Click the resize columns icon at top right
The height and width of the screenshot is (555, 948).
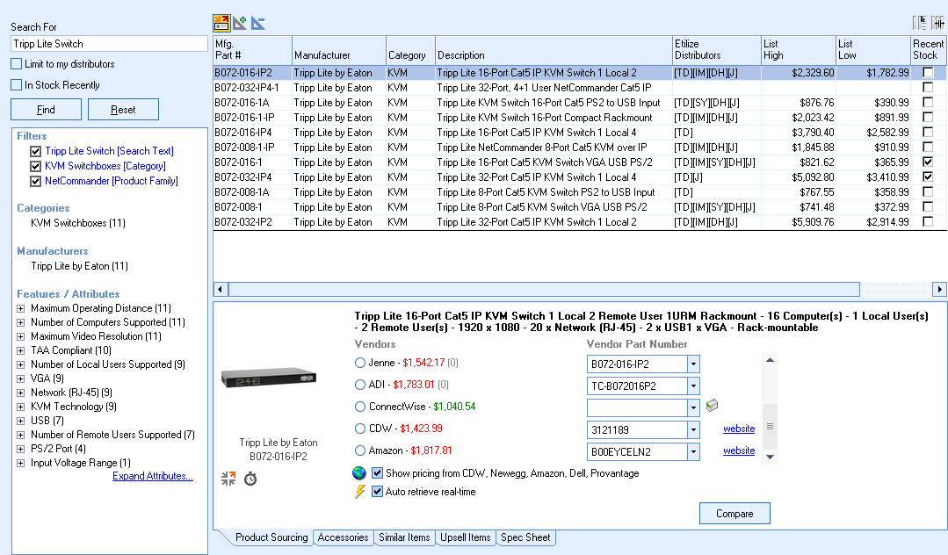pyautogui.click(x=939, y=23)
